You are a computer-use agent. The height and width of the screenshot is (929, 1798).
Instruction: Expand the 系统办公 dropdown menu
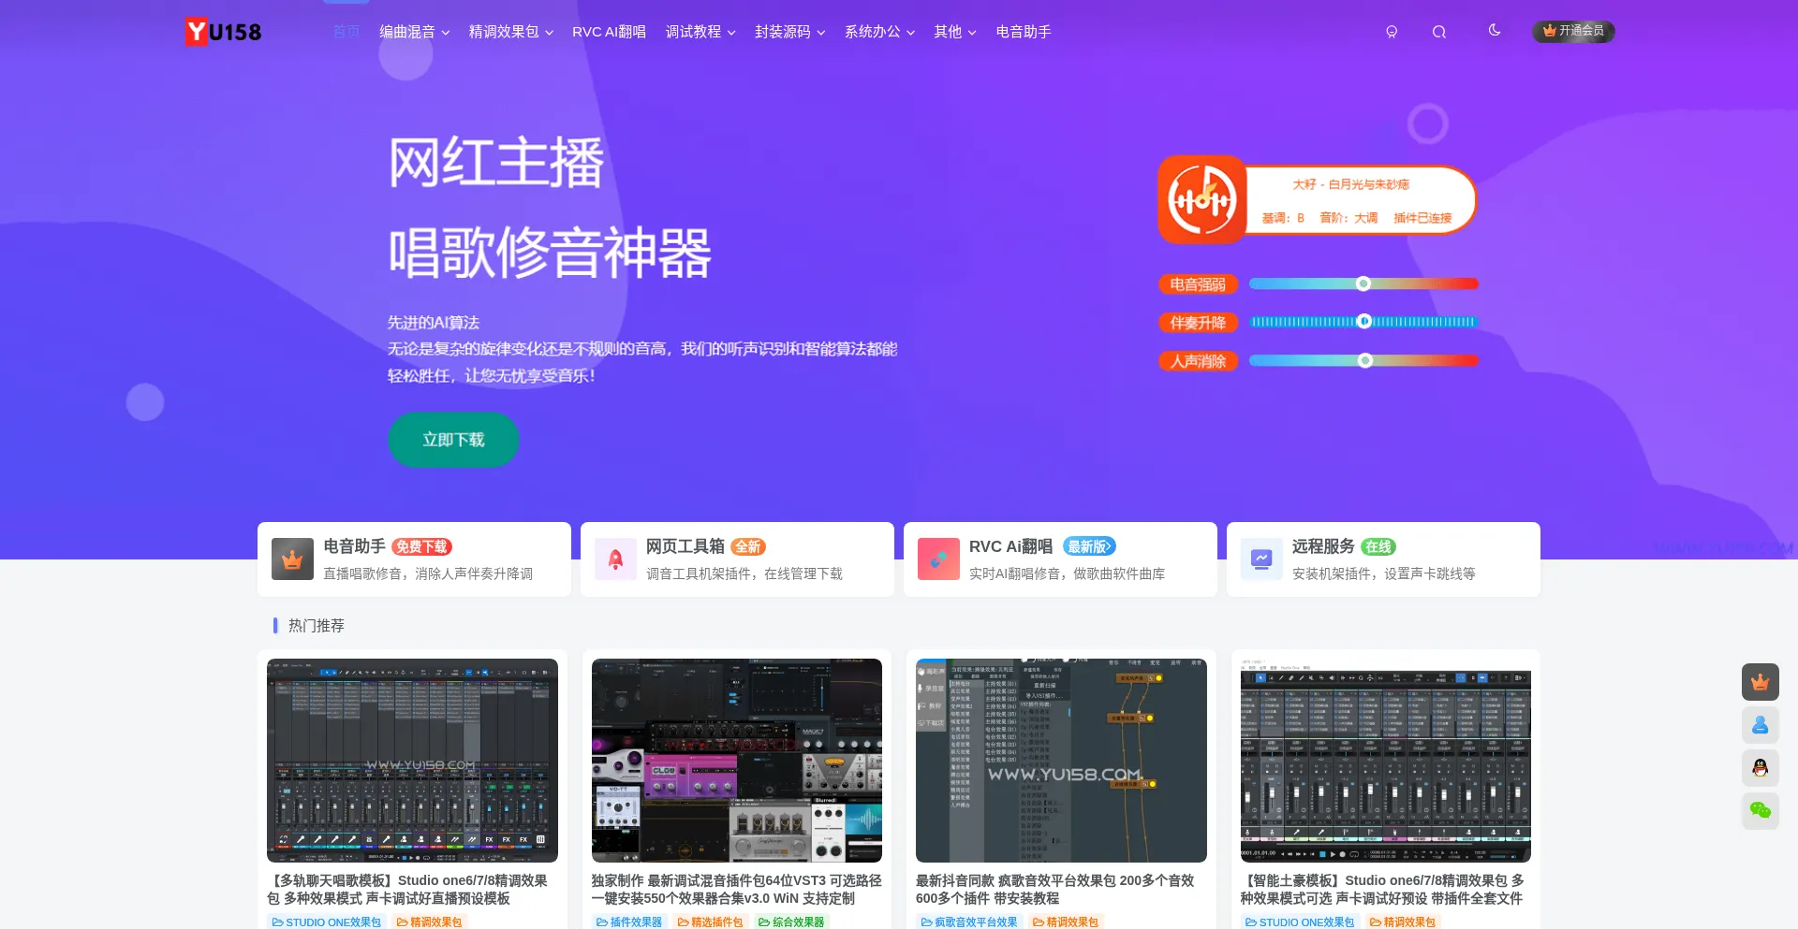pyautogui.click(x=880, y=32)
